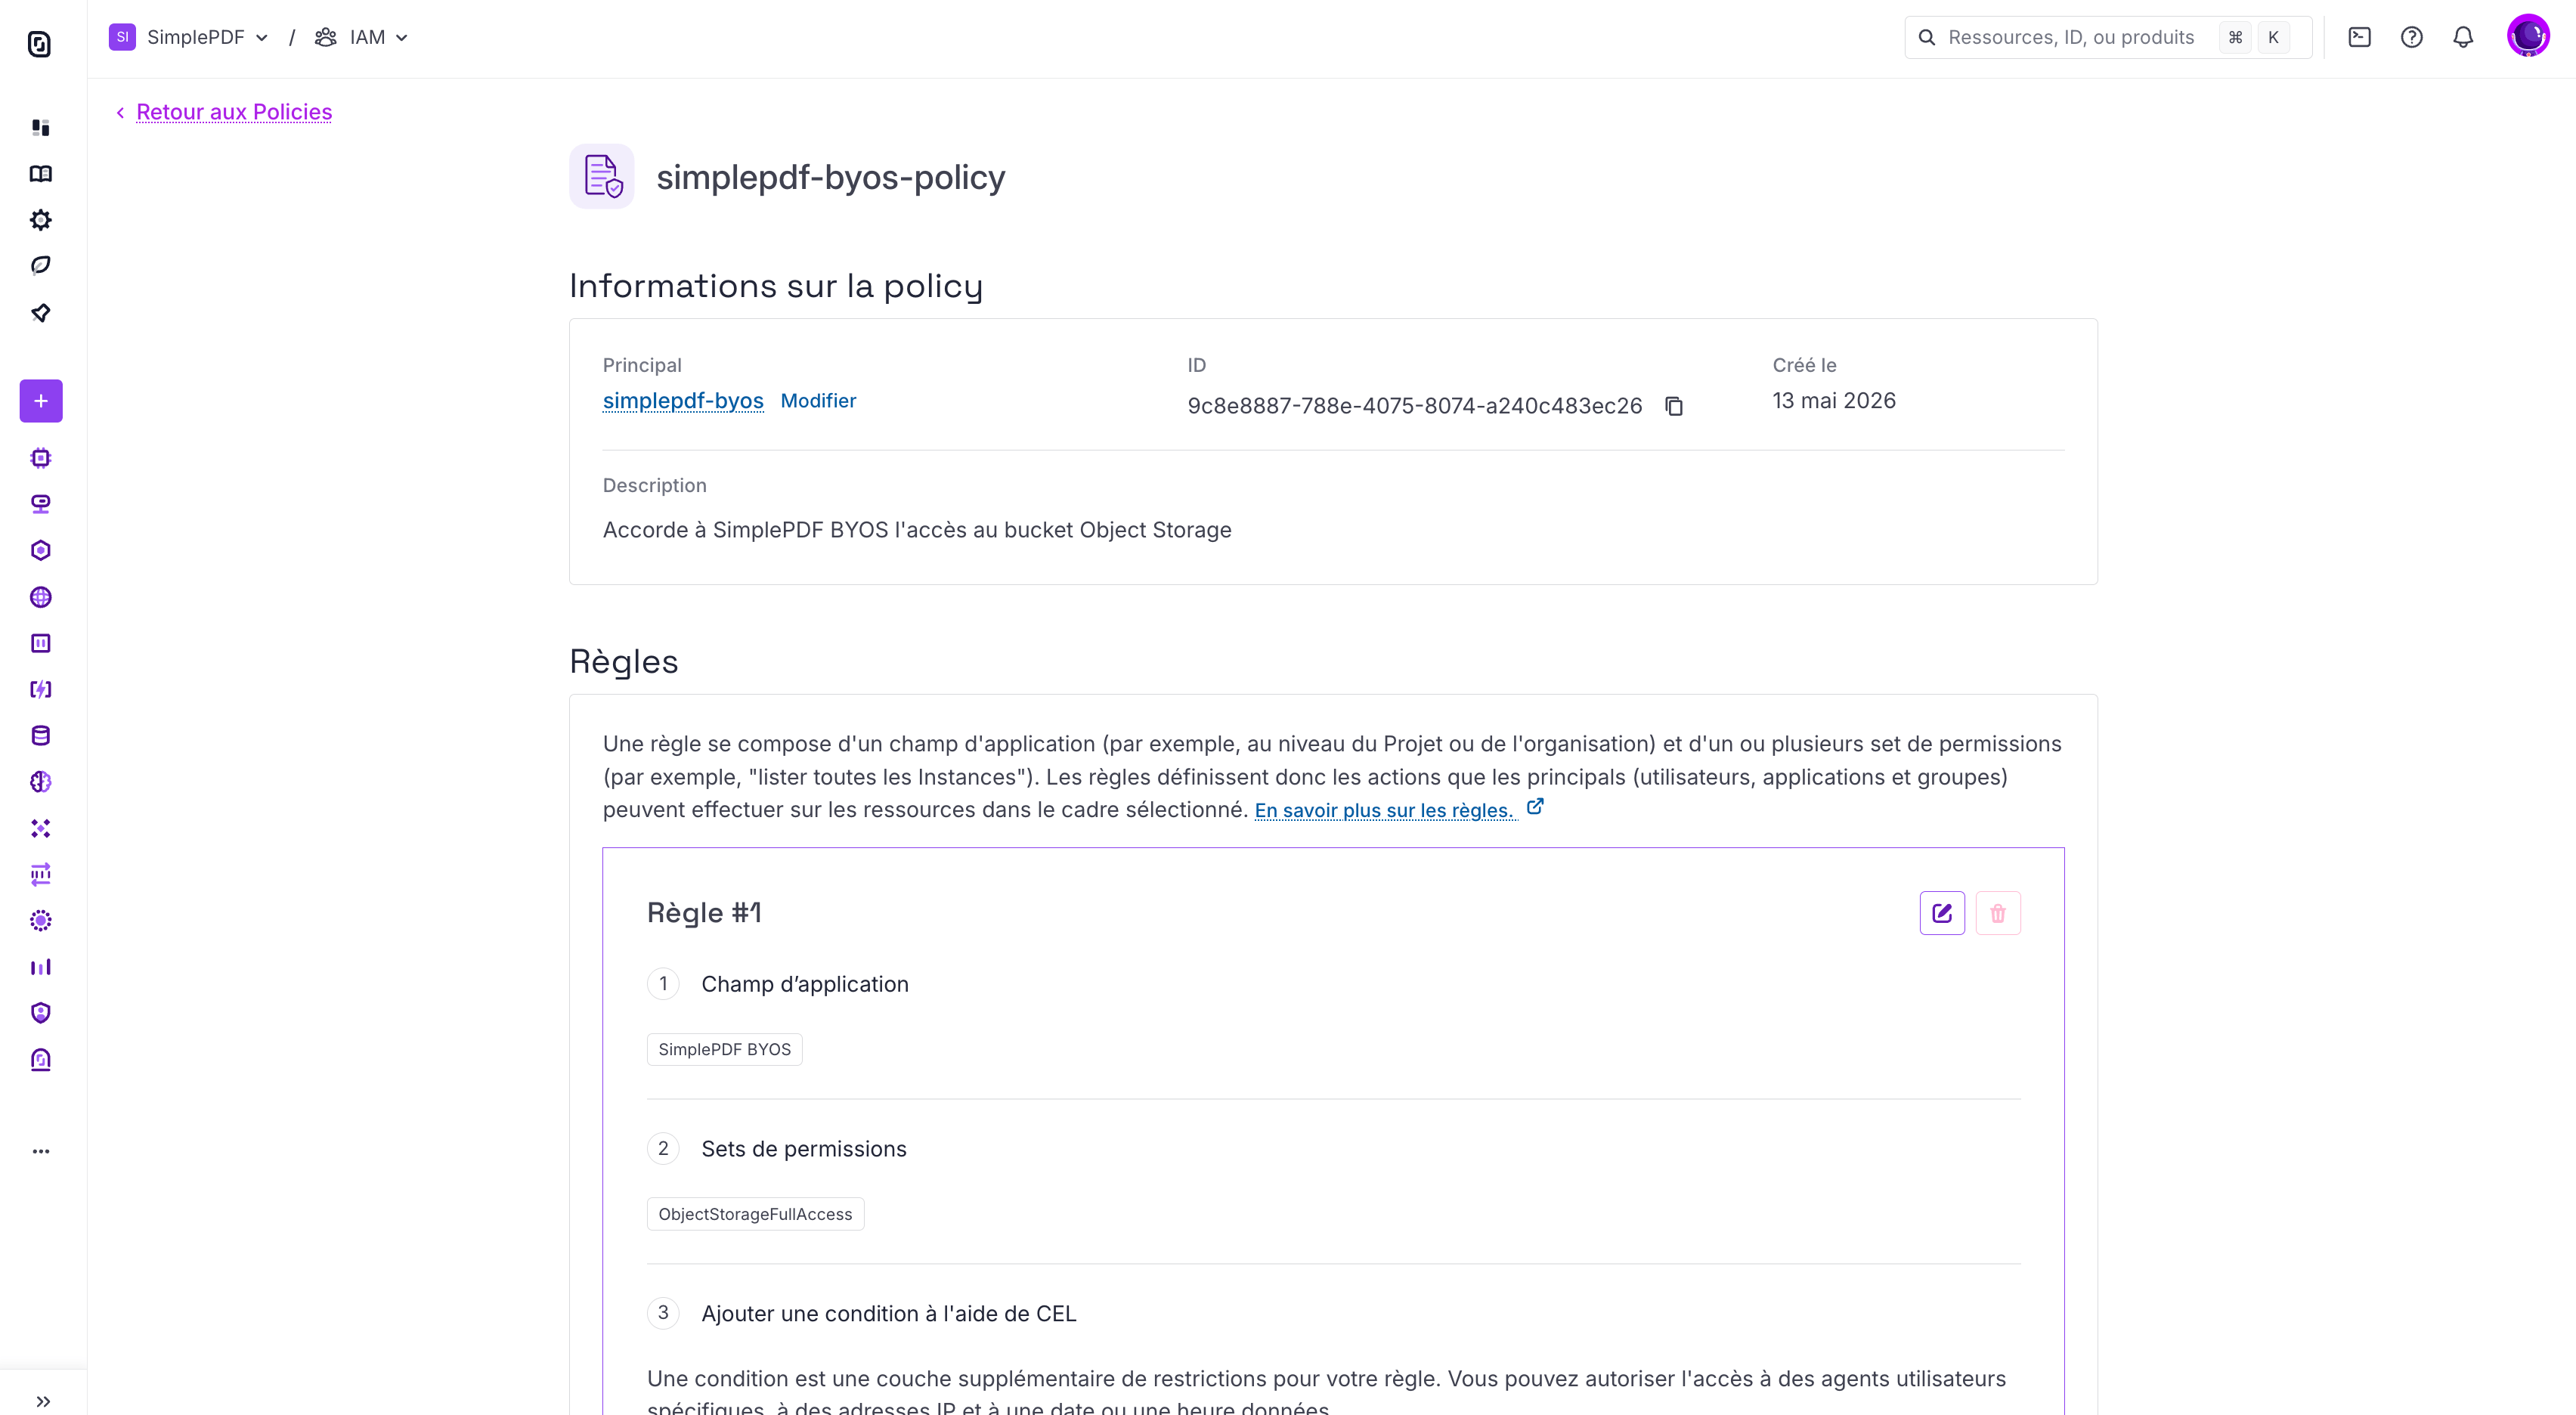
Task: Click the pushpin pinned items icon
Action: coord(41,313)
